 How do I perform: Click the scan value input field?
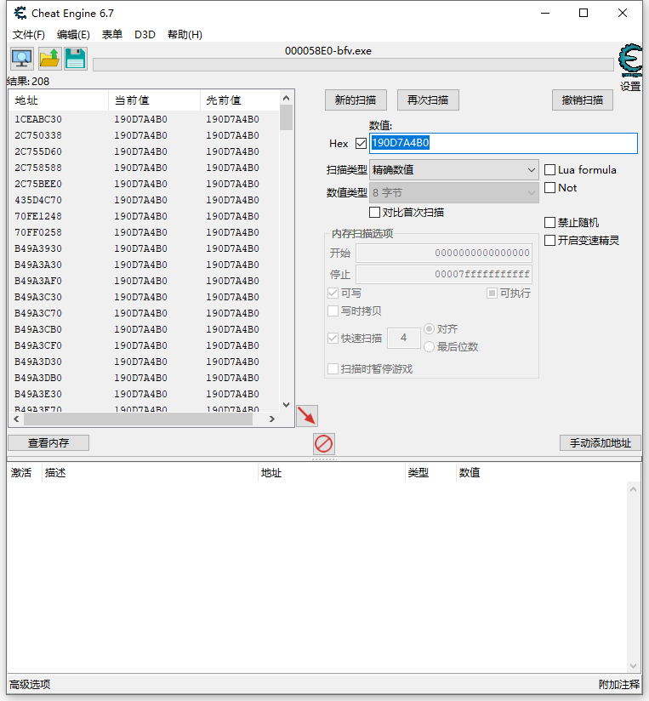(x=504, y=143)
